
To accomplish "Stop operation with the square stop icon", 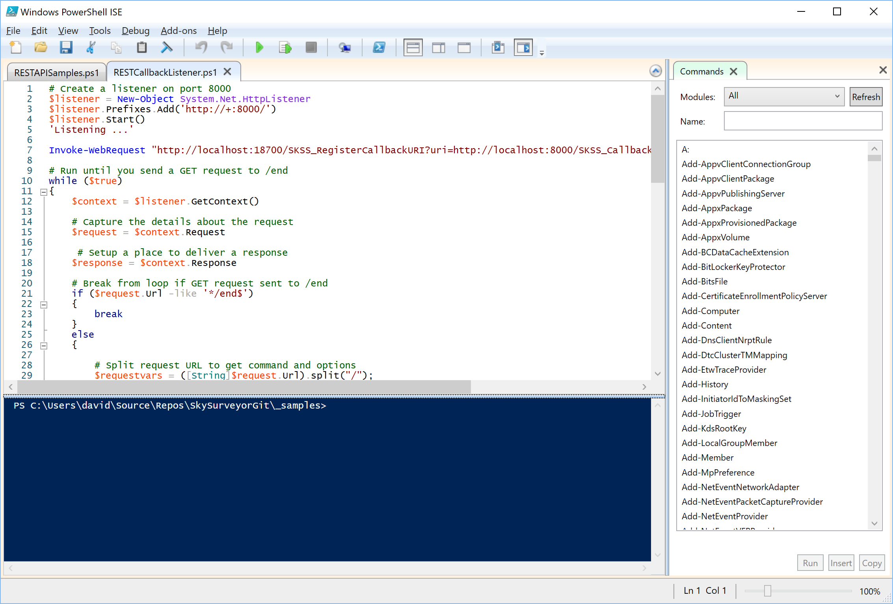I will tap(311, 48).
